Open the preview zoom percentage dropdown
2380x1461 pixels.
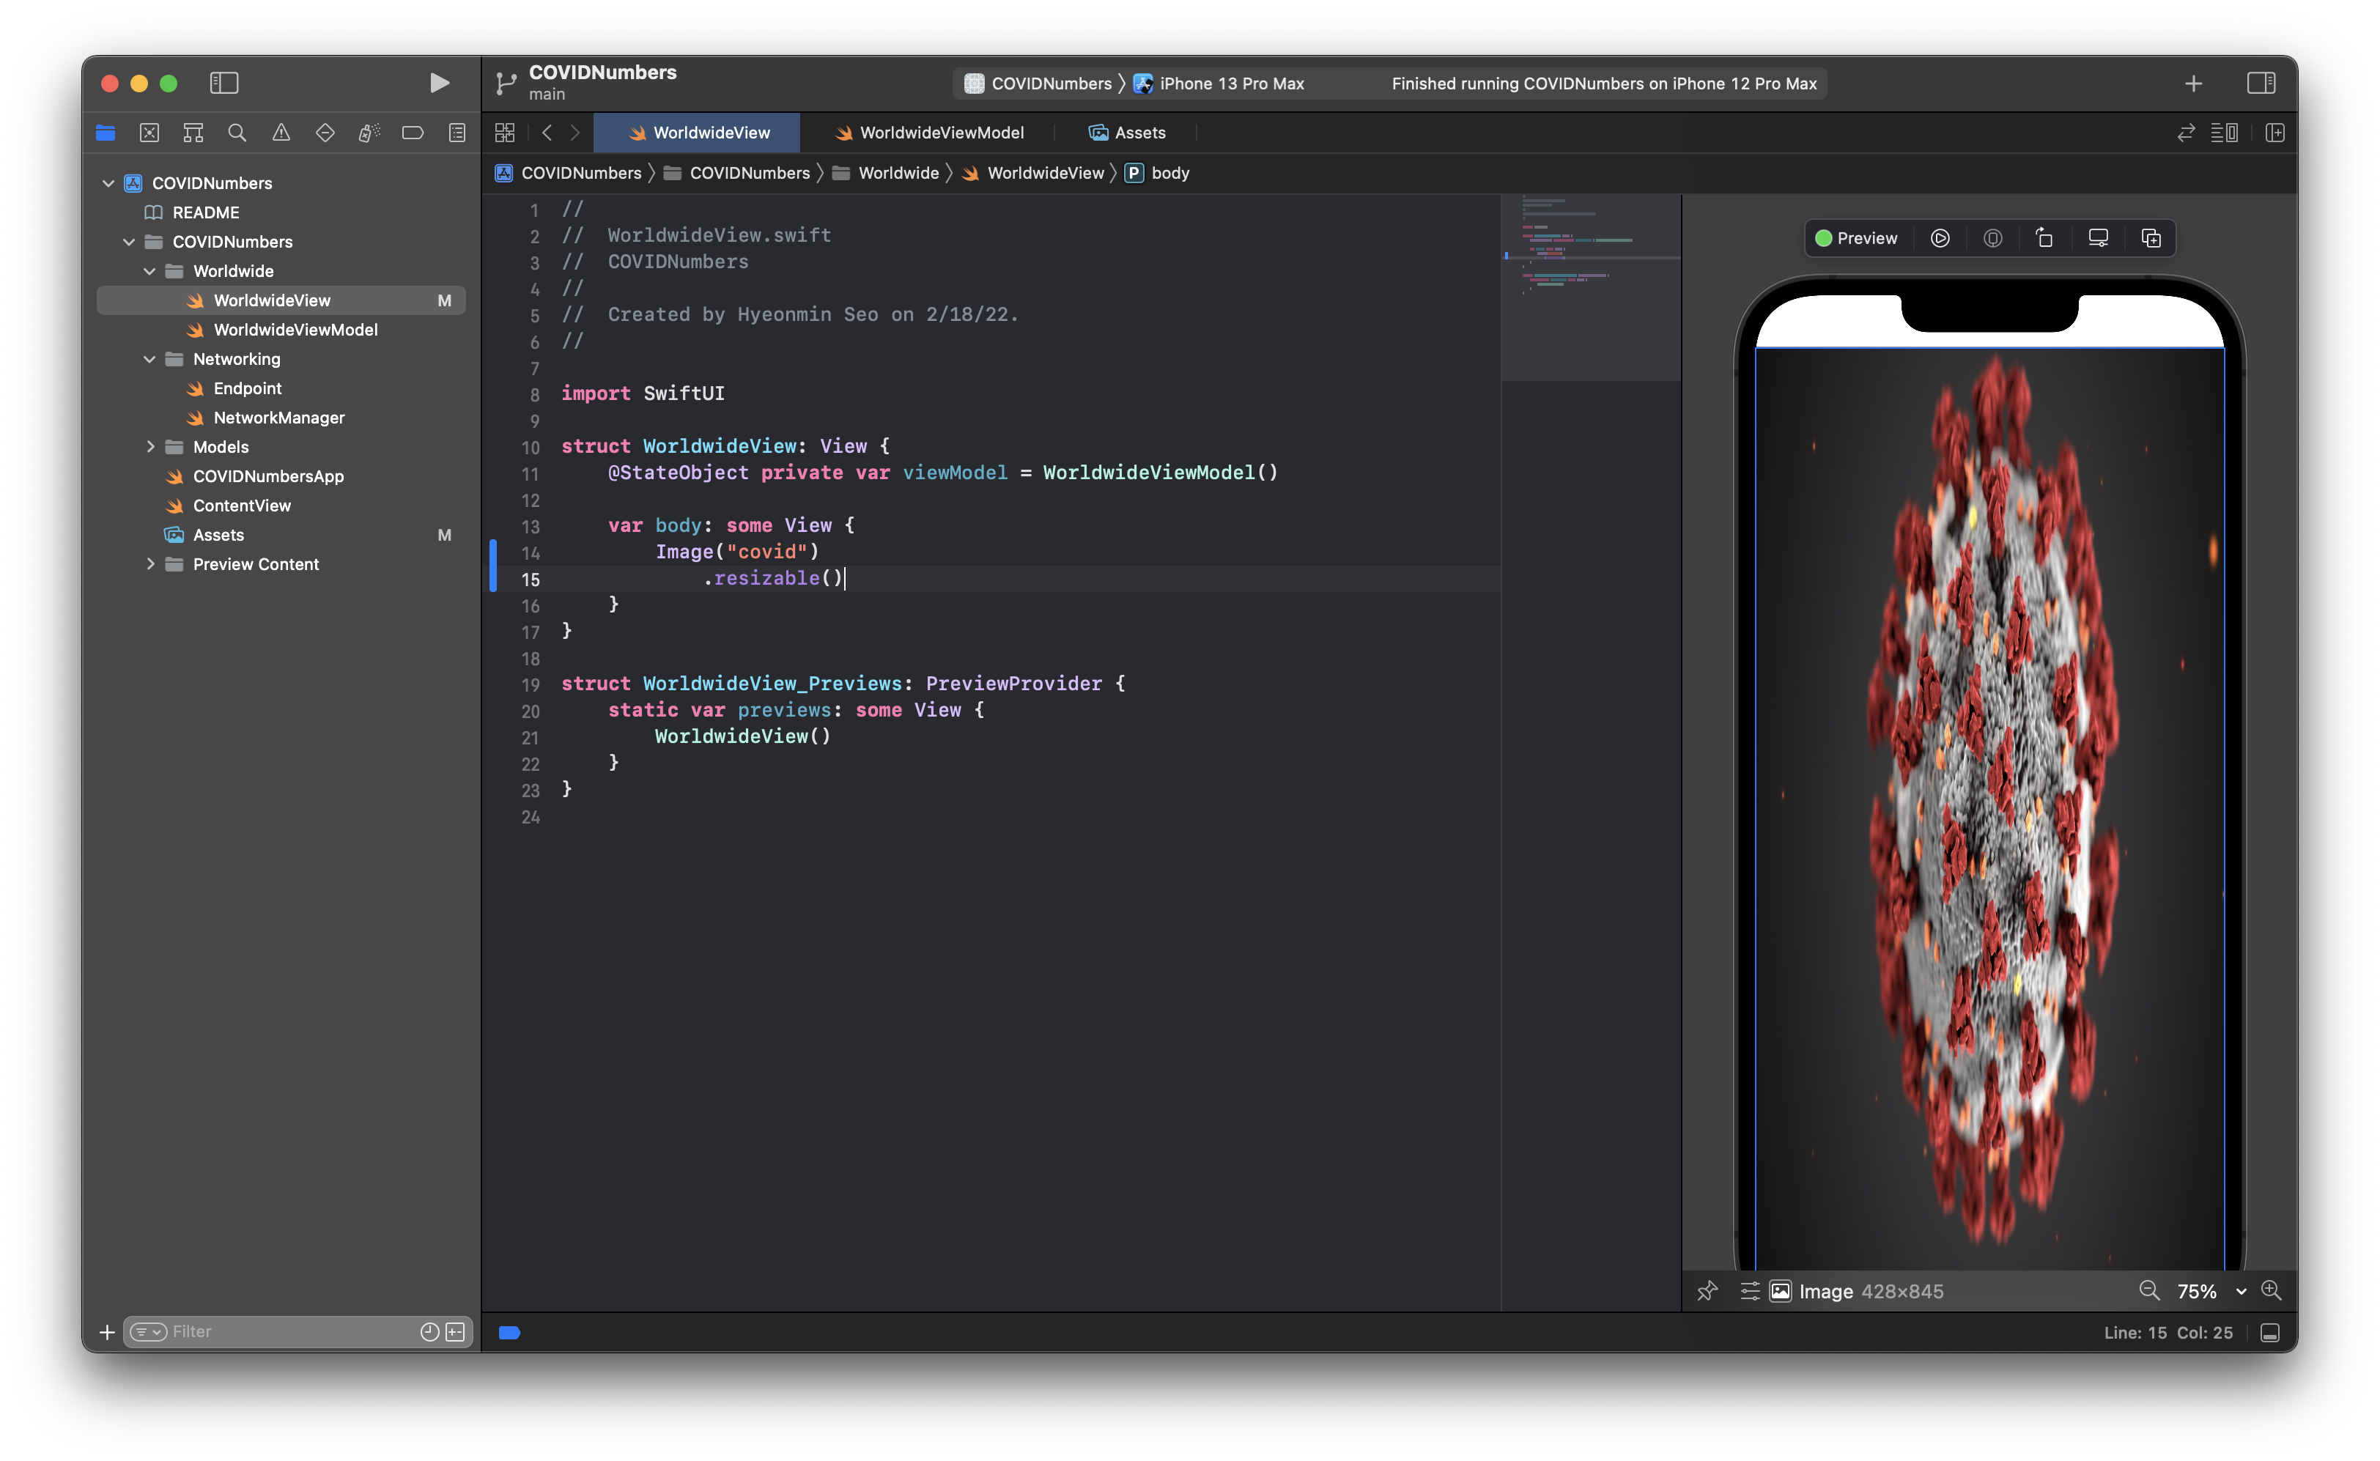click(x=2241, y=1291)
